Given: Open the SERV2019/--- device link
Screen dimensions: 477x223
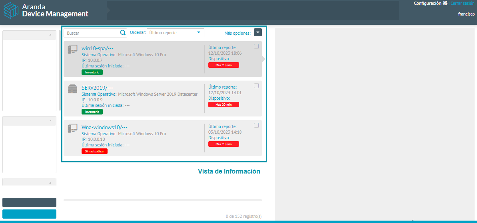Looking at the screenshot, I should (97, 88).
